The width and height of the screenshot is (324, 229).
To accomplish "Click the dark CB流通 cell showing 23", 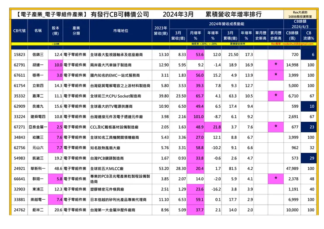I will click(309, 127).
